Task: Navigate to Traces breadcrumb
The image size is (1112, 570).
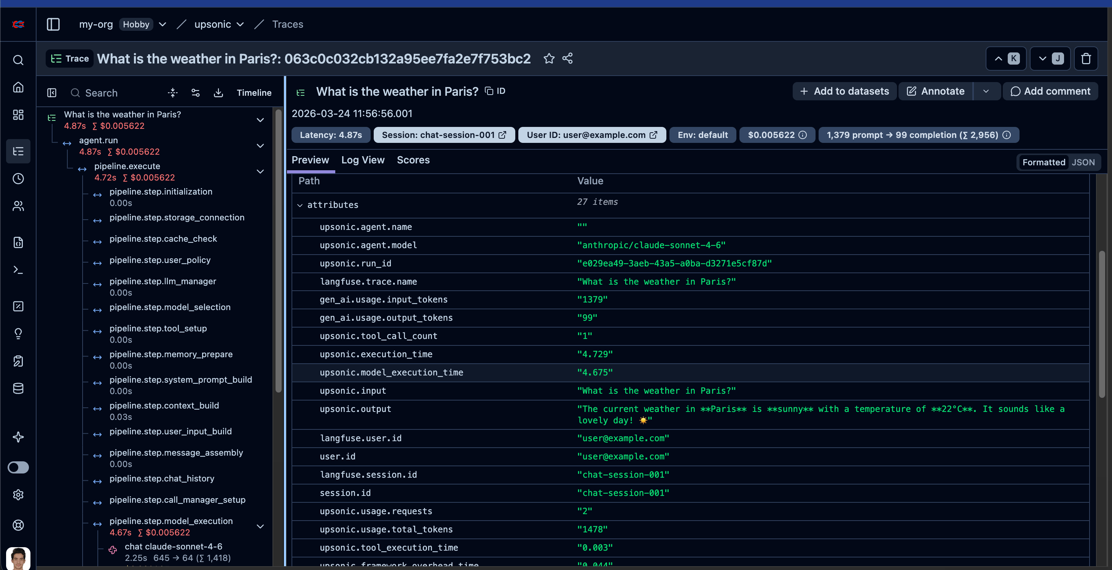Action: [x=287, y=25]
